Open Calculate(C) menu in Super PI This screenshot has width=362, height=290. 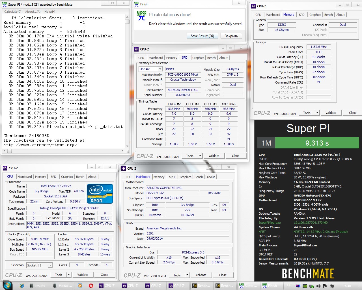pyautogui.click(x=13, y=12)
